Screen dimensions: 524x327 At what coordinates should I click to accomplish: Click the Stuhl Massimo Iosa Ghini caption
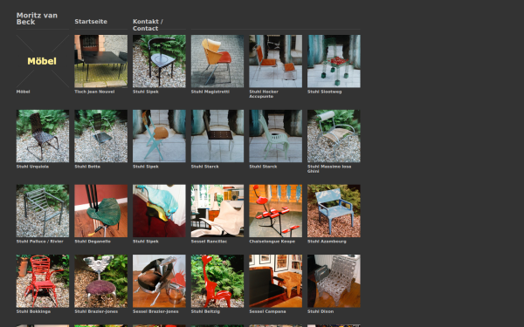click(x=329, y=168)
